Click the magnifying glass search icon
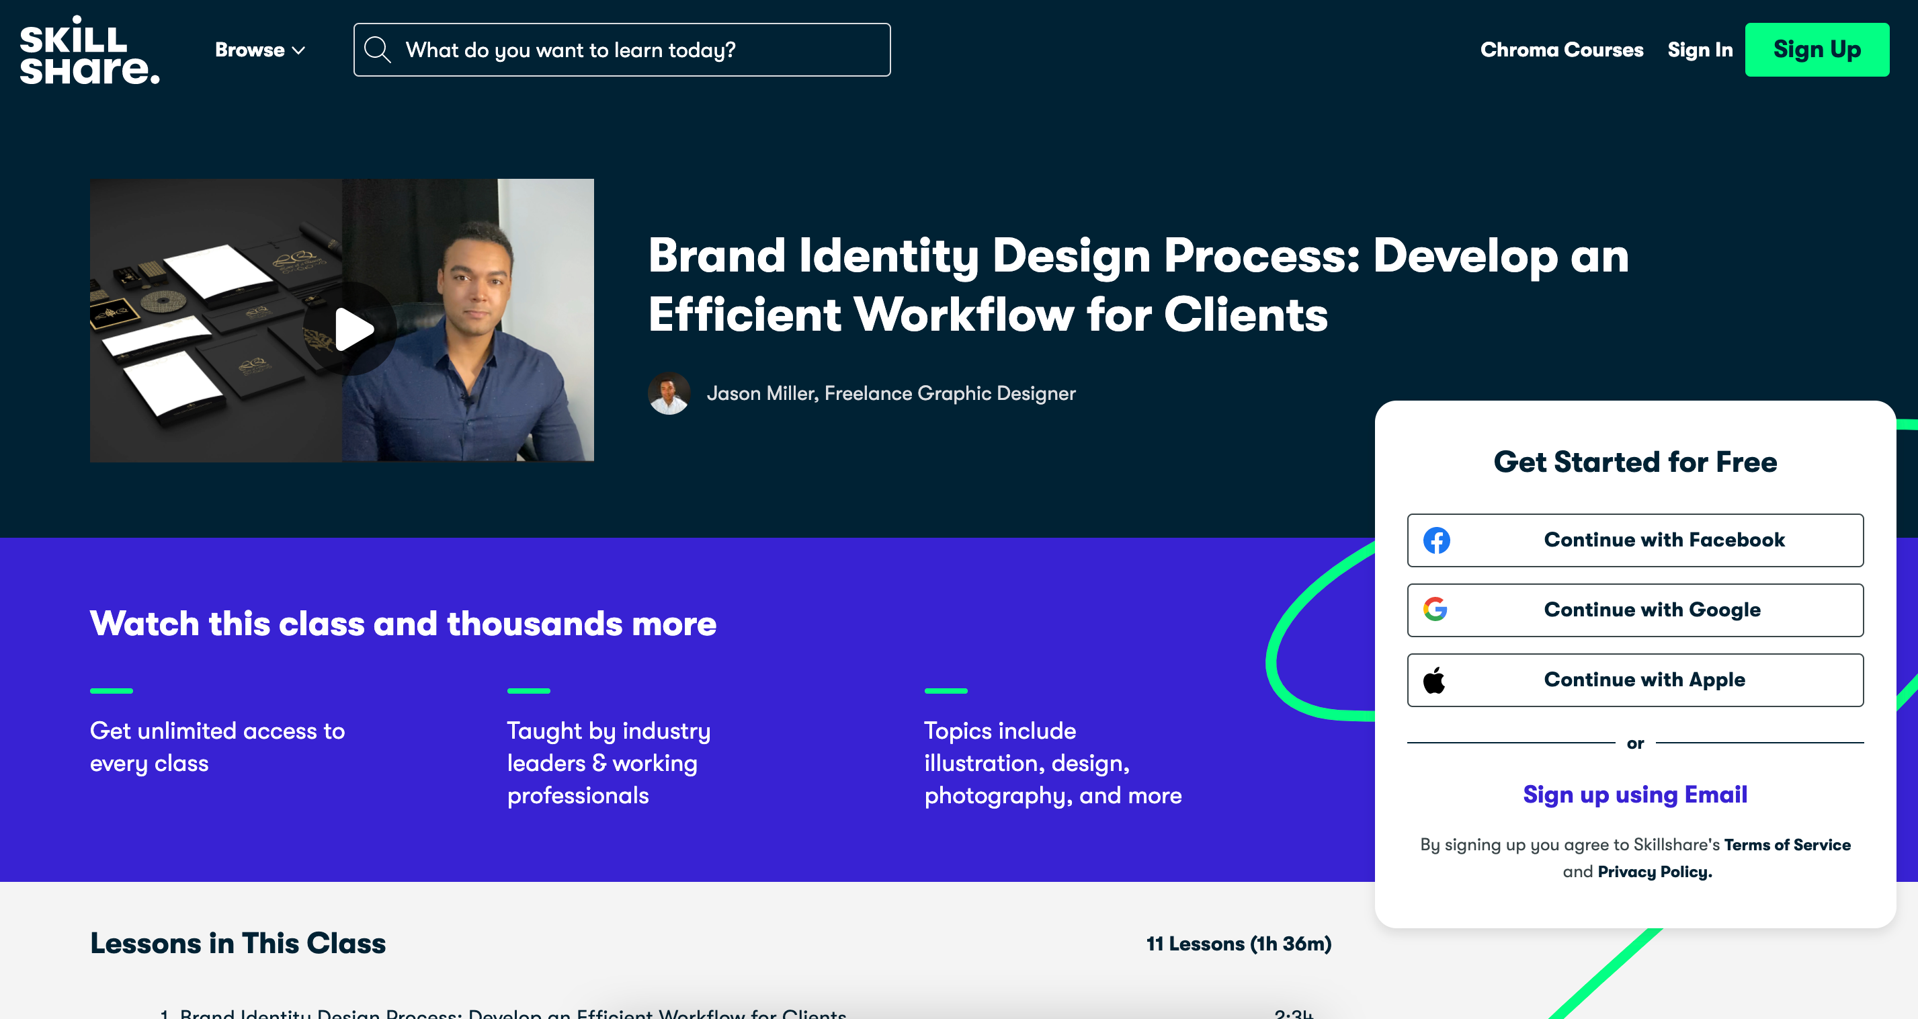 (378, 50)
